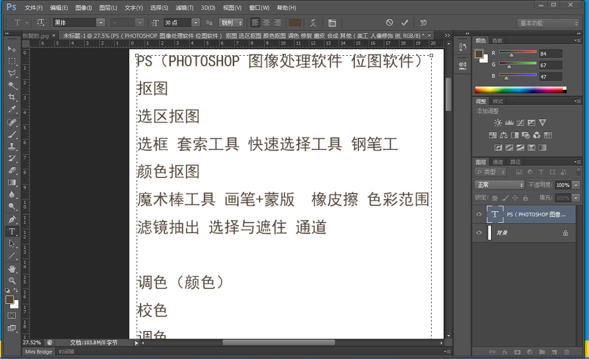Open the 基本功能 workspace dropdown
Image resolution: width=589 pixels, height=359 pixels.
(548, 23)
